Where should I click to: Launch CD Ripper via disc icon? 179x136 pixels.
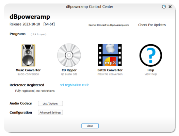point(69,55)
